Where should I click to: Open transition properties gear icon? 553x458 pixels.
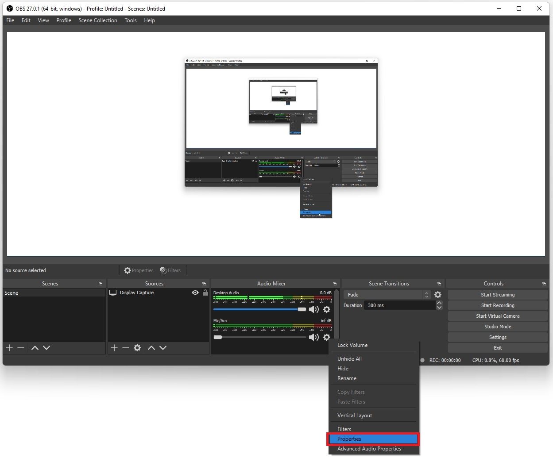(438, 295)
